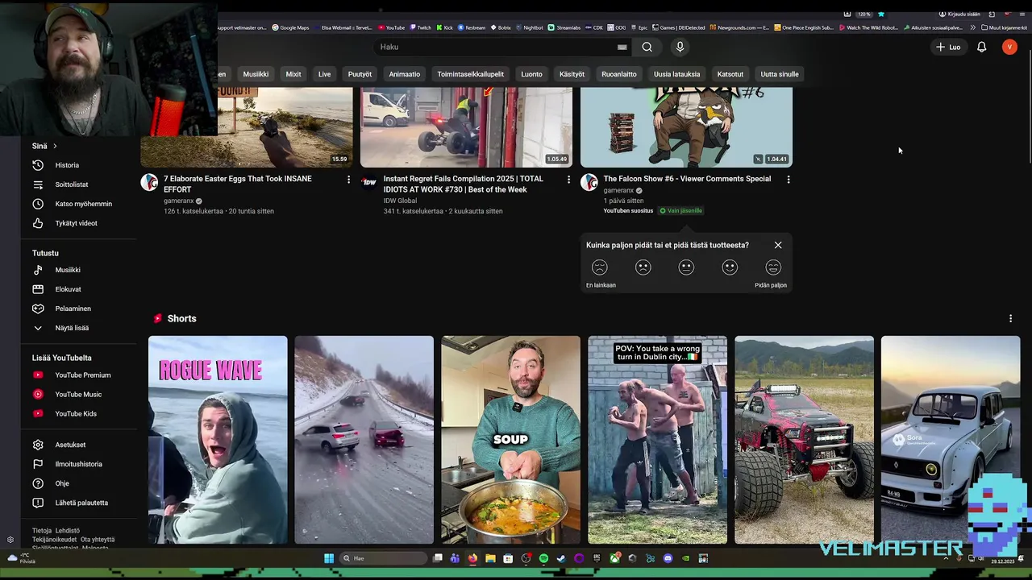Open the Windows Start menu
This screenshot has height=580, width=1032.
click(329, 558)
